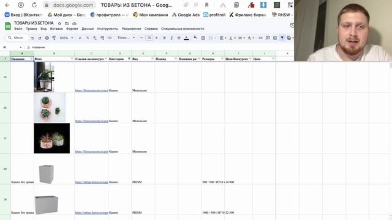Insert a link using the toolbar icon
392x220 pixels.
point(260,38)
